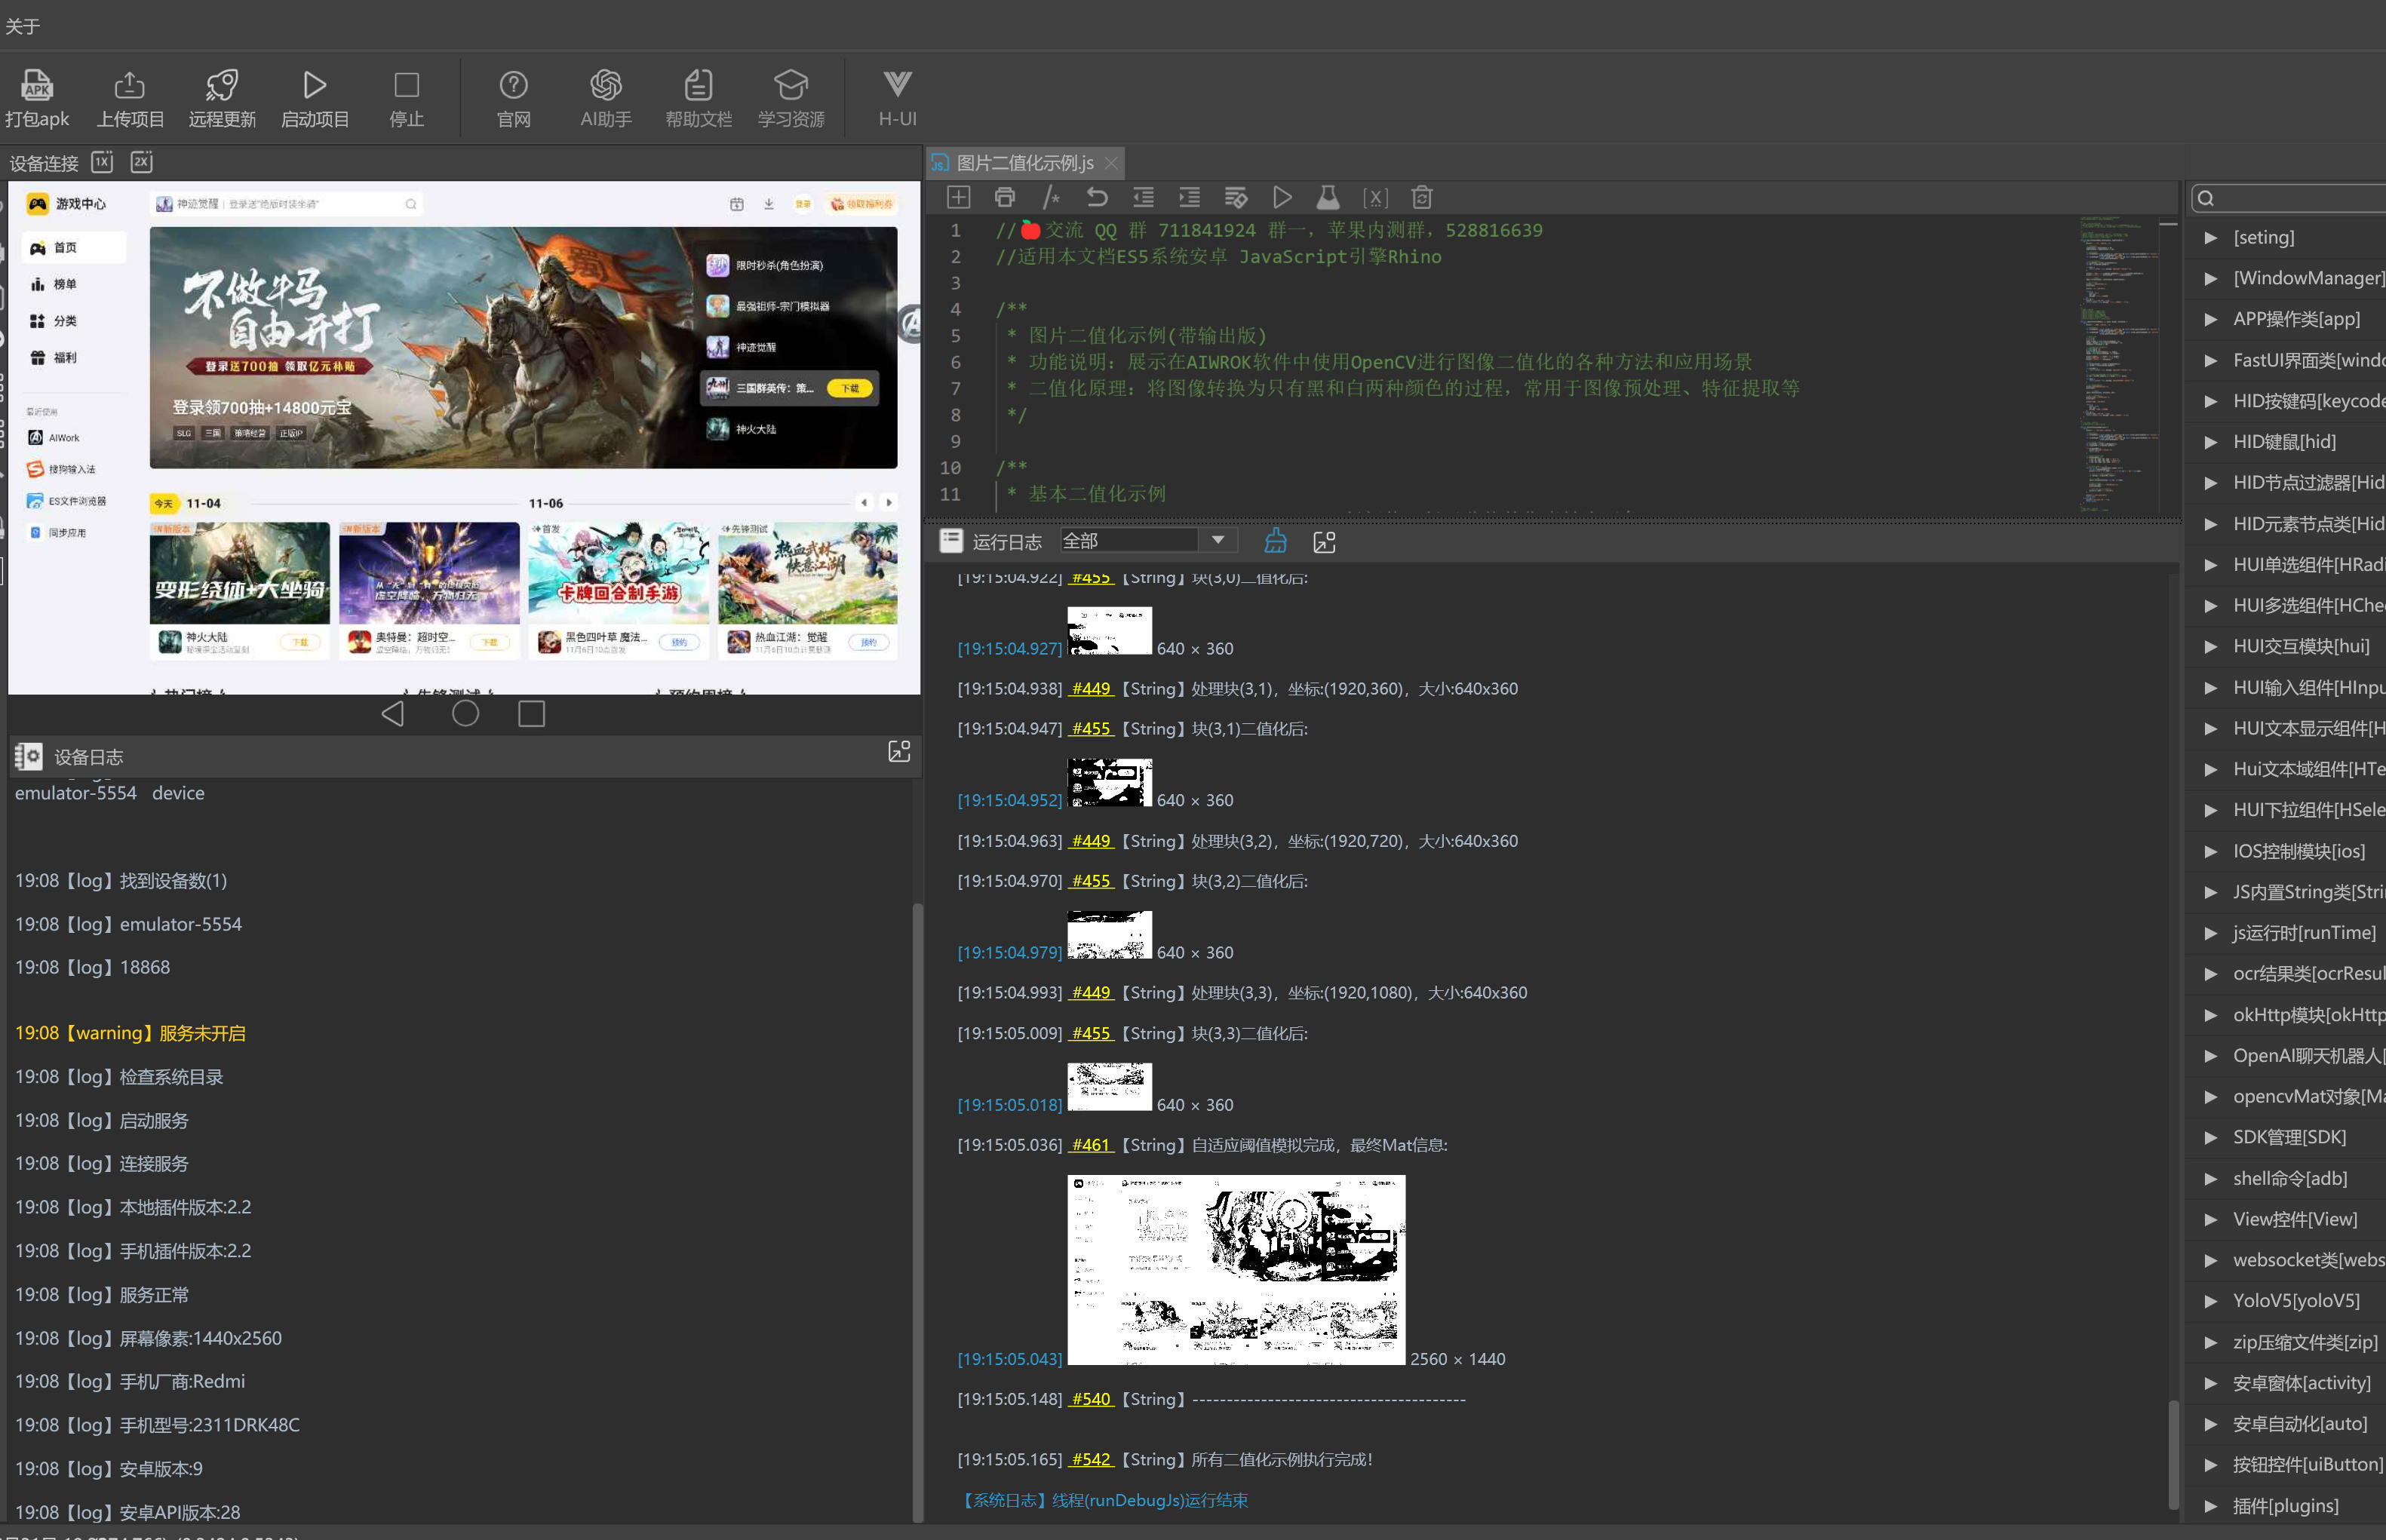Open the 全部 log filter dropdown
Screen dimensions: 2386x1540
[x=1217, y=541]
